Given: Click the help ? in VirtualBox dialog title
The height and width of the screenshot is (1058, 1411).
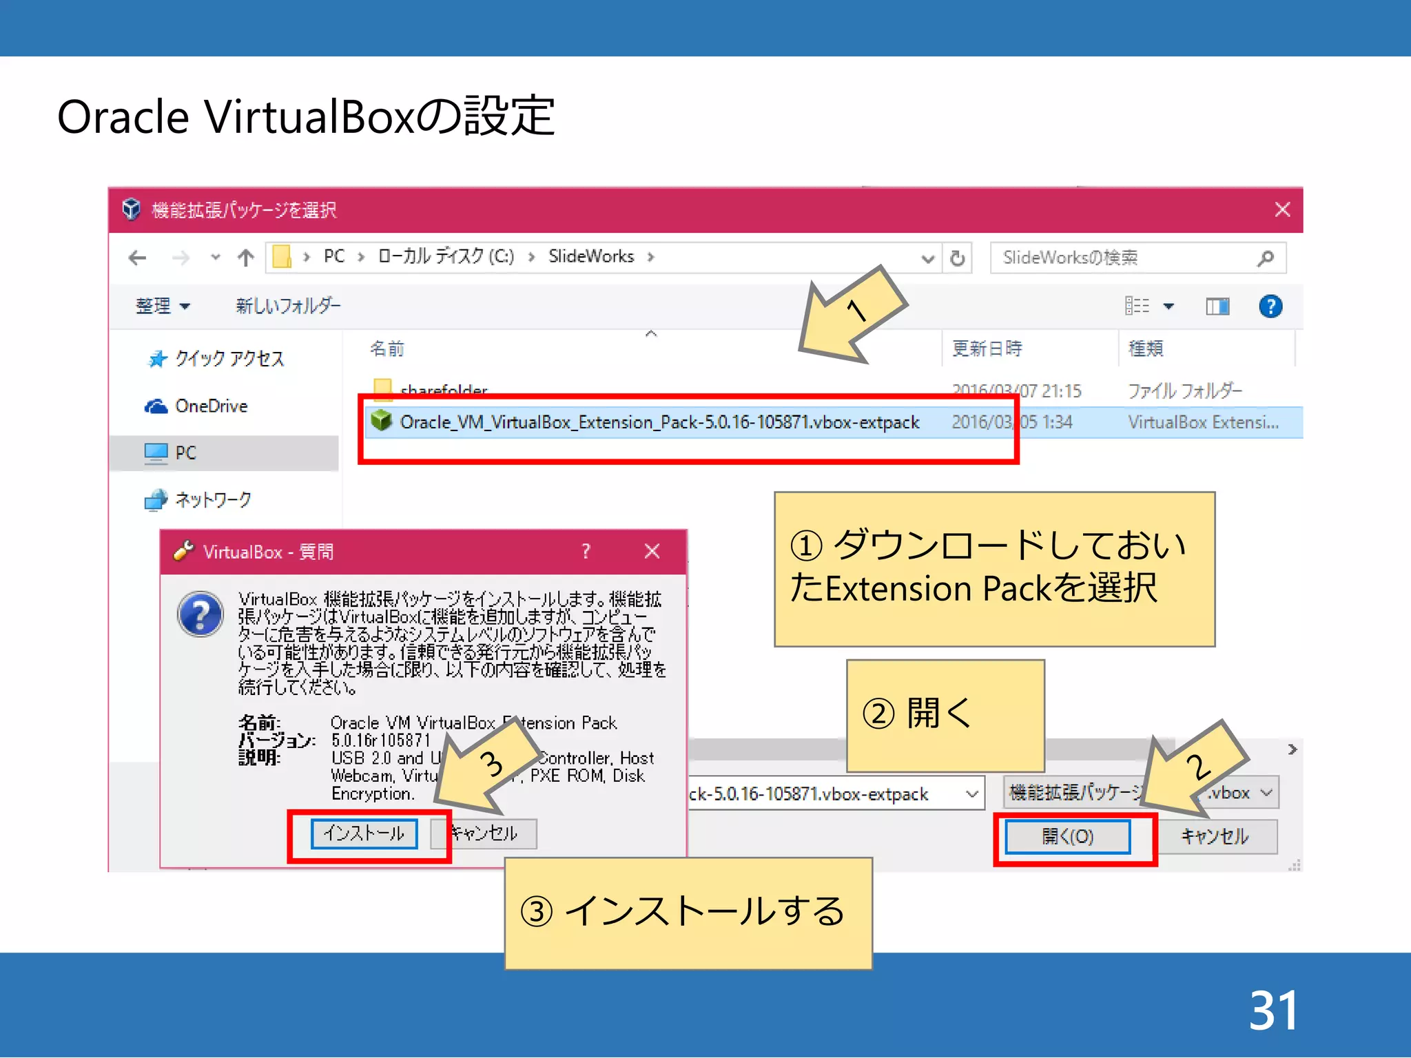Looking at the screenshot, I should coord(586,551).
